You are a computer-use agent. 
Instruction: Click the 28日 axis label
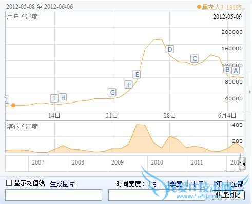tap(169, 116)
